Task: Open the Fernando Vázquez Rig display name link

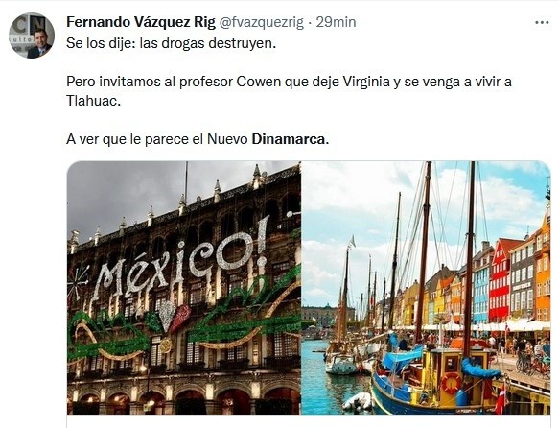Action: point(141,22)
